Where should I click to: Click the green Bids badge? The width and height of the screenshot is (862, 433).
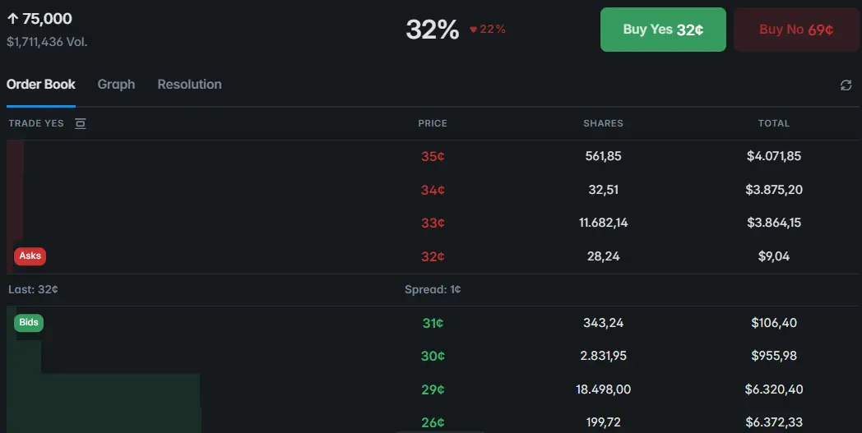(x=29, y=322)
